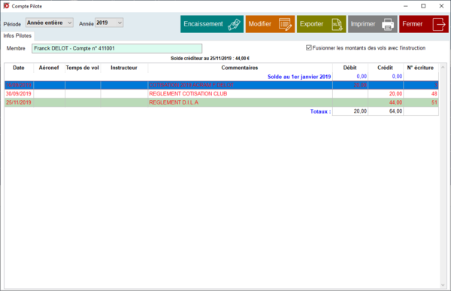451x291 pixels.
Task: Click the cash-in-hand icon on Encaissement
Action: pyautogui.click(x=234, y=24)
